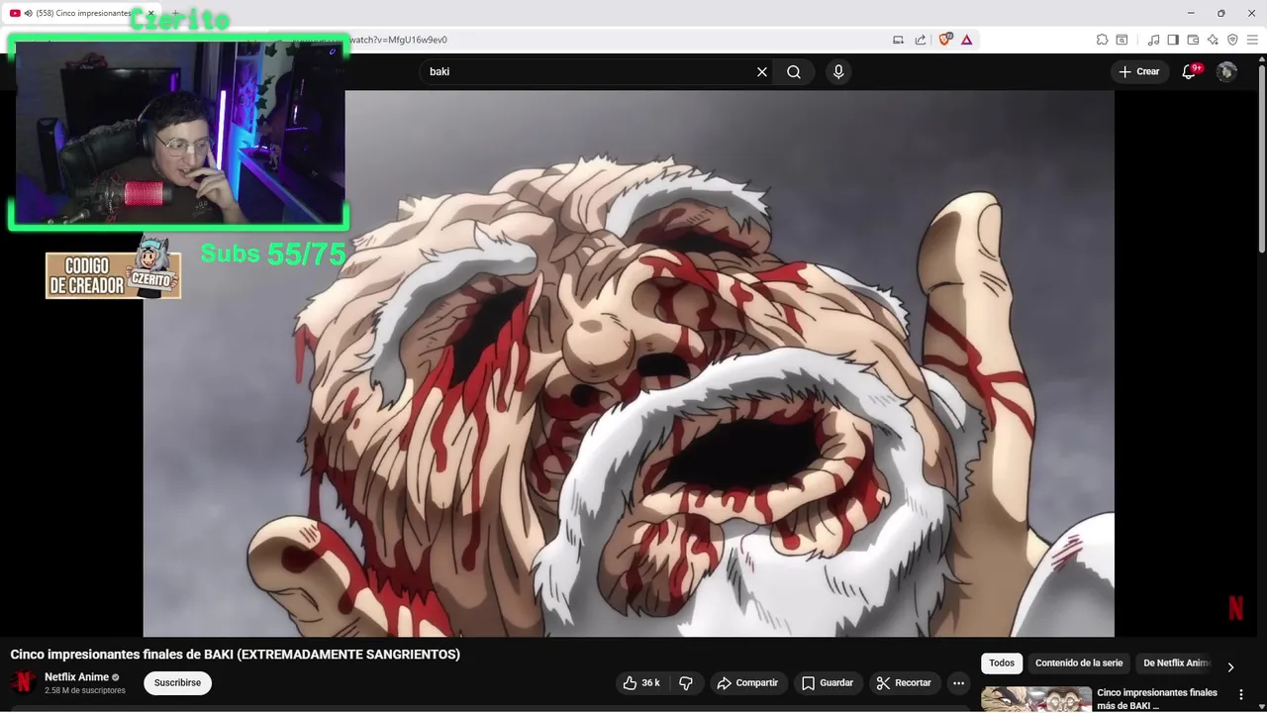The height and width of the screenshot is (713, 1267).
Task: Open YouTube notifications bell
Action: [1190, 71]
